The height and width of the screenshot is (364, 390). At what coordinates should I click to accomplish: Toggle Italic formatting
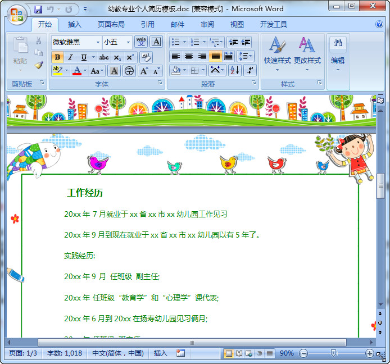coord(70,57)
